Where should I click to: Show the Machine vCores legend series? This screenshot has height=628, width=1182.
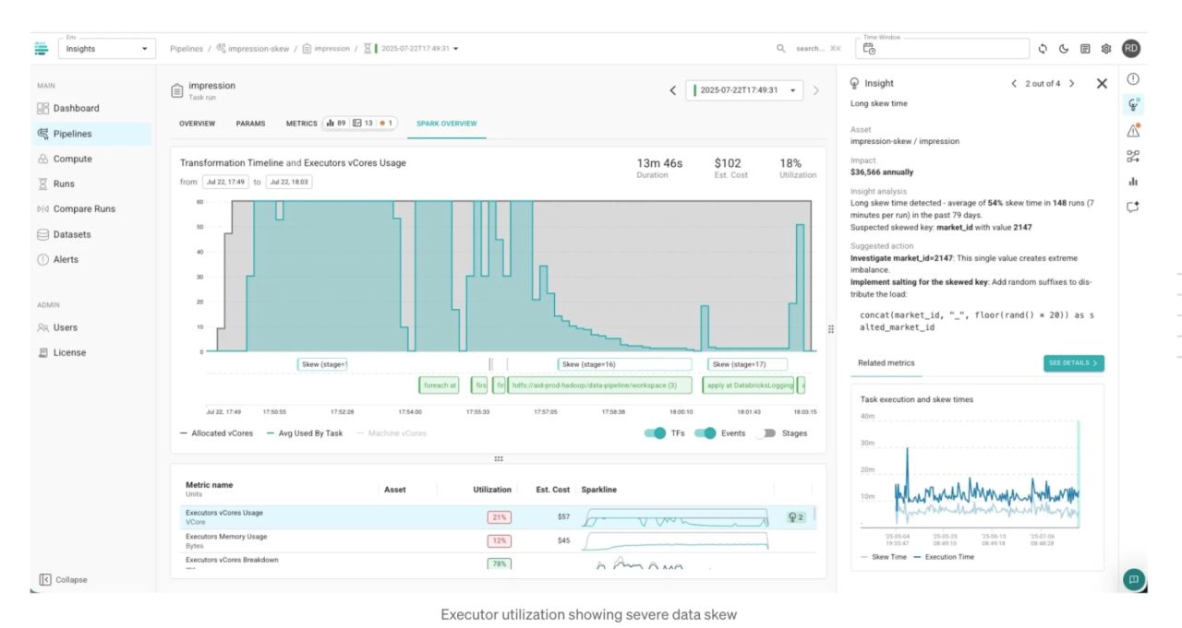[392, 433]
